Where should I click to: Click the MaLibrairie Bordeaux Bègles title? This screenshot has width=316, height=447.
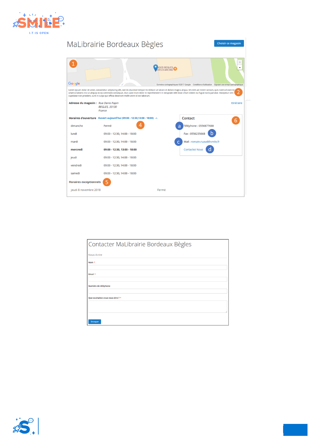115,44
